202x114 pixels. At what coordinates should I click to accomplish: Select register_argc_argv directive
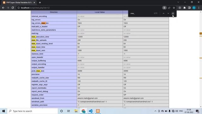pos(39,85)
